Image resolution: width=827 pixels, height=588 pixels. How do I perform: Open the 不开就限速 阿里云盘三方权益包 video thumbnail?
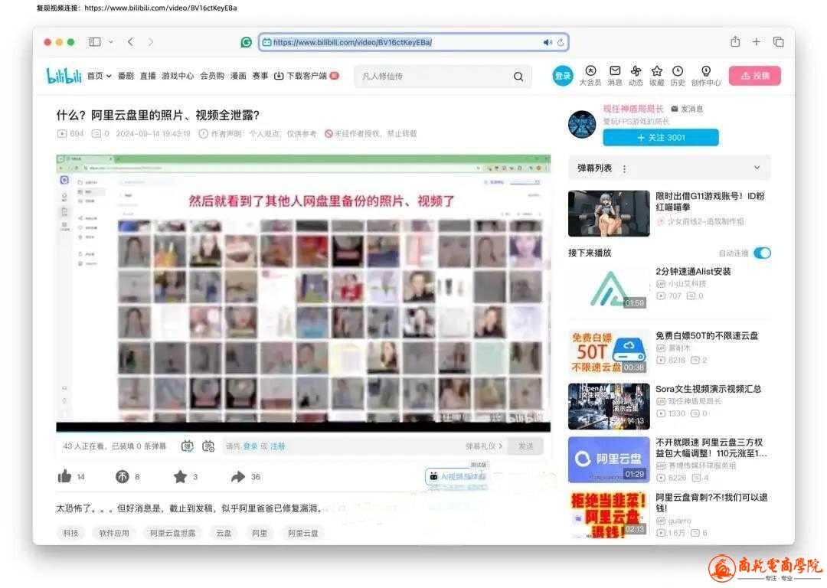[609, 460]
